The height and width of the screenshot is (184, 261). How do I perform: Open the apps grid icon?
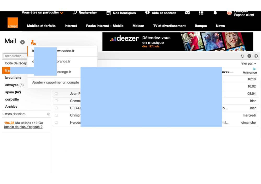pyautogui.click(x=201, y=13)
